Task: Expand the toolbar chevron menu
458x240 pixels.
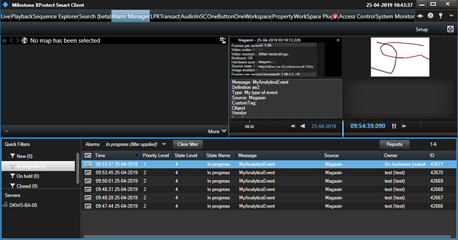Action: click(451, 16)
